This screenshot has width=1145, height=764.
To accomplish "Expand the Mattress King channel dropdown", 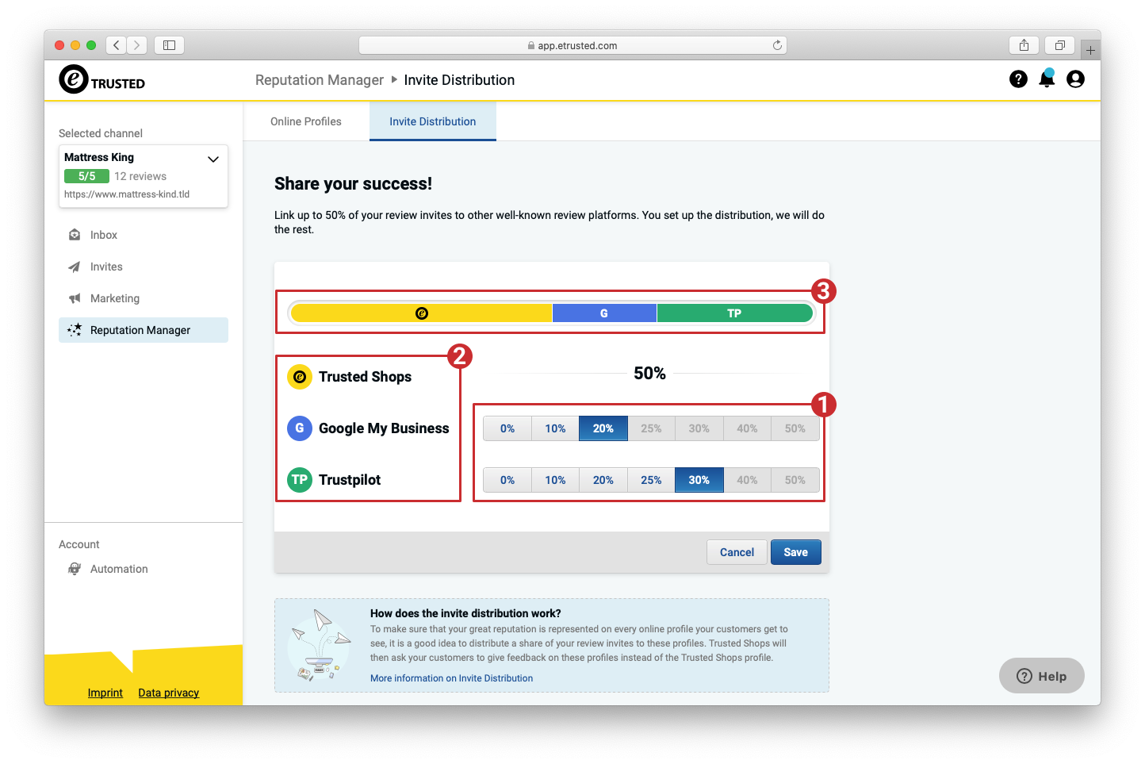I will 213,159.
